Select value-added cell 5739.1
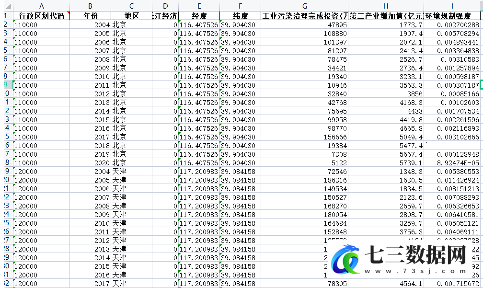The image size is (483, 288). [x=386, y=163]
